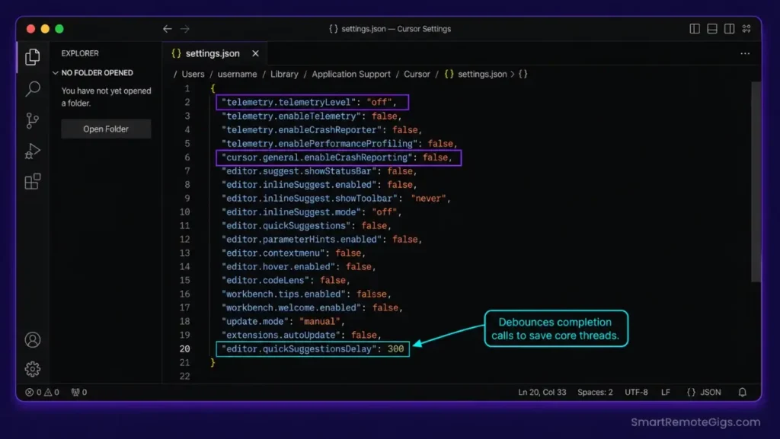
Task: Click the username breadcrumb segment
Action: (x=238, y=74)
